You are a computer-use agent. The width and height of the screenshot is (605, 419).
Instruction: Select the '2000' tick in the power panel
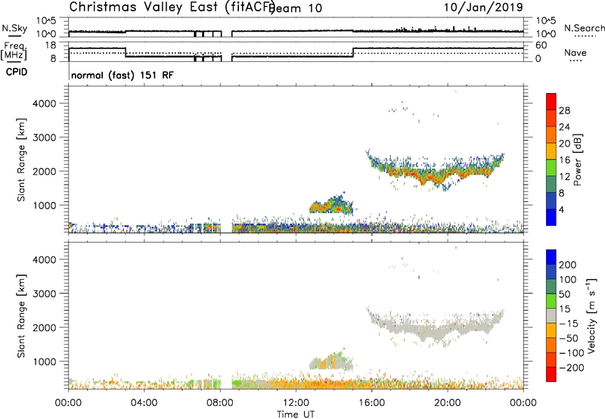45,171
